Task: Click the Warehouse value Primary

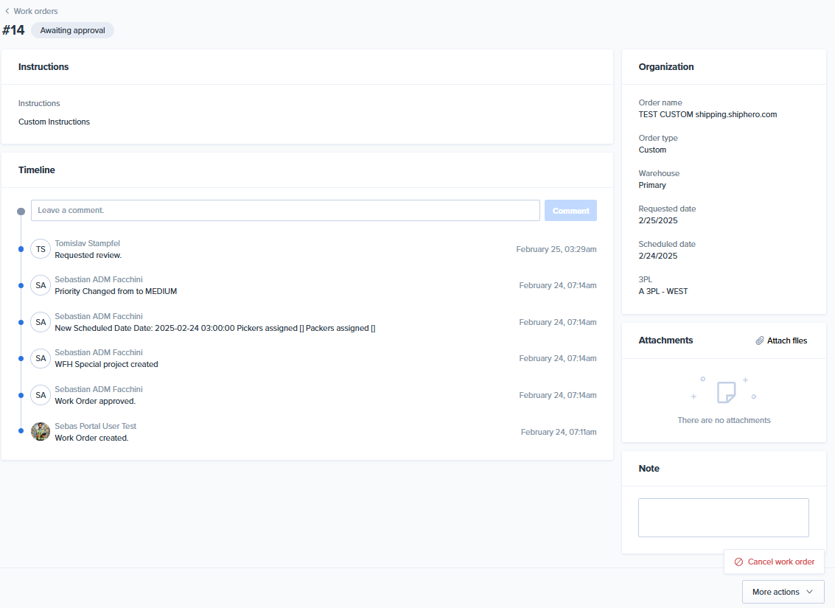Action: (x=652, y=185)
